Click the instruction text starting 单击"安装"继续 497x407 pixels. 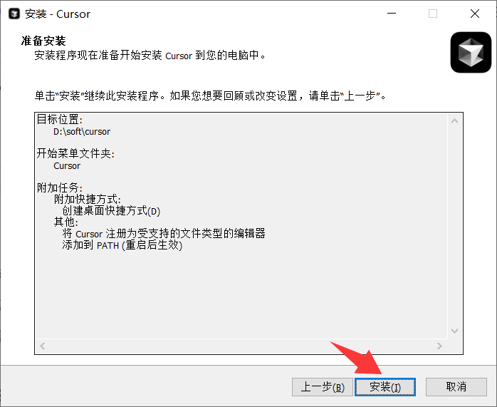[210, 96]
